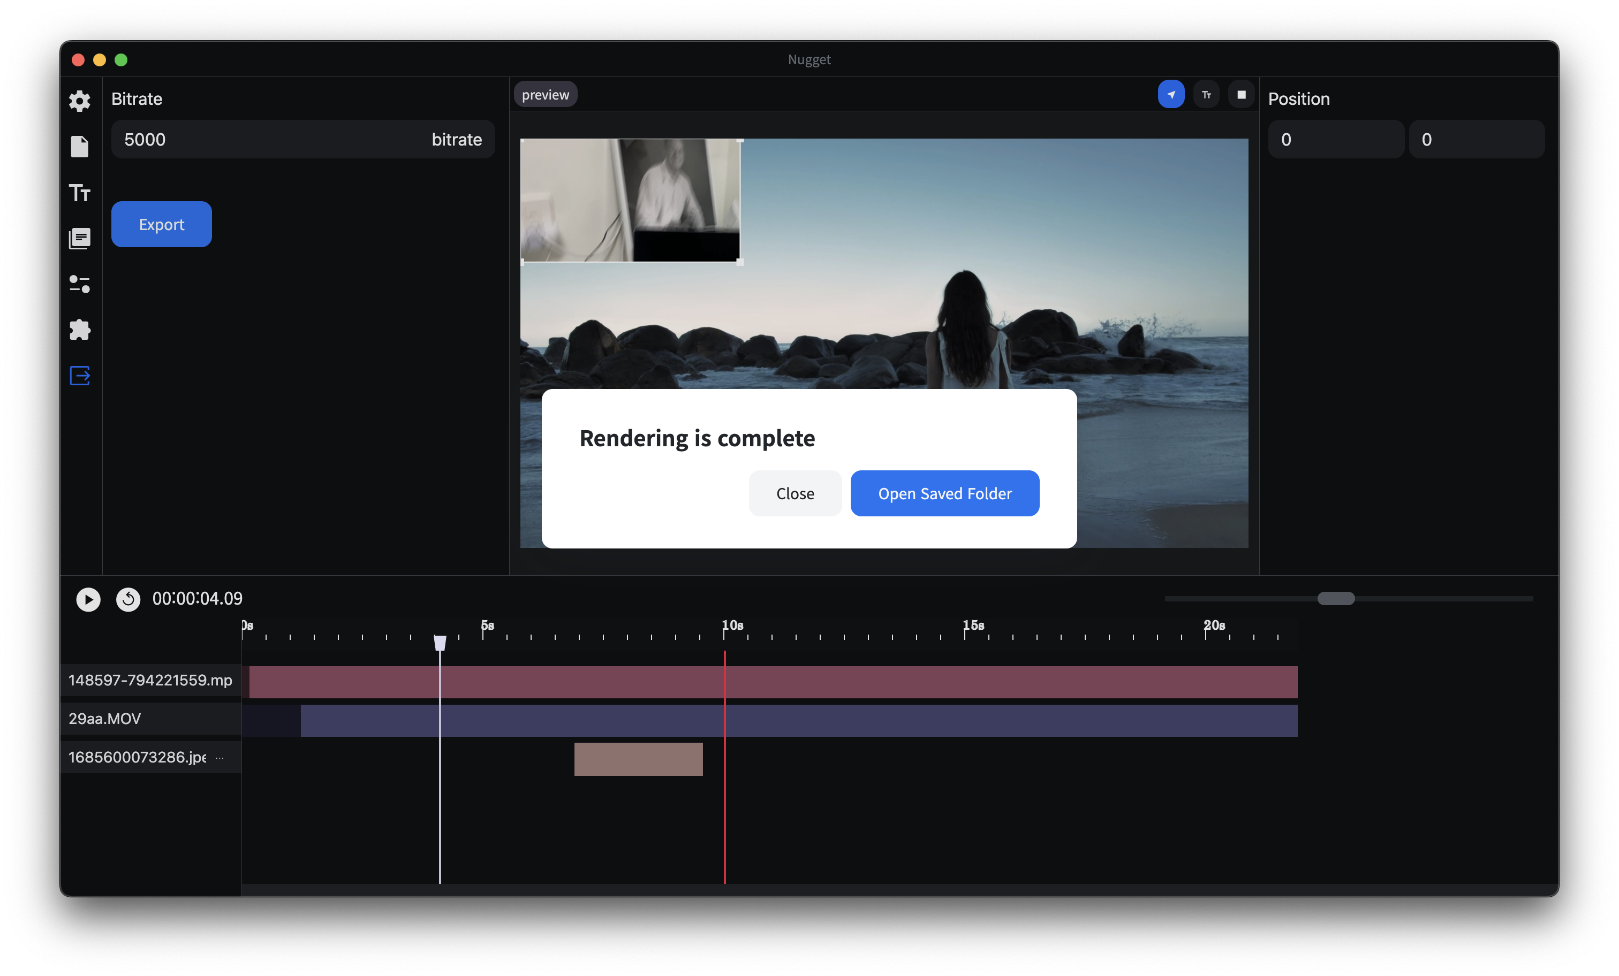
Task: Click the 15s mark on the timeline ruler
Action: point(973,626)
